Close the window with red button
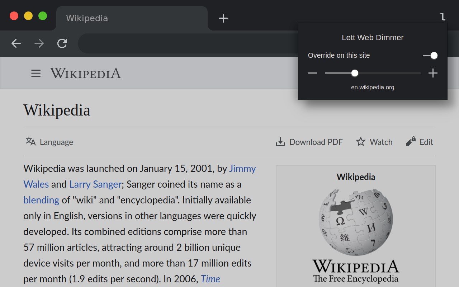 14,16
